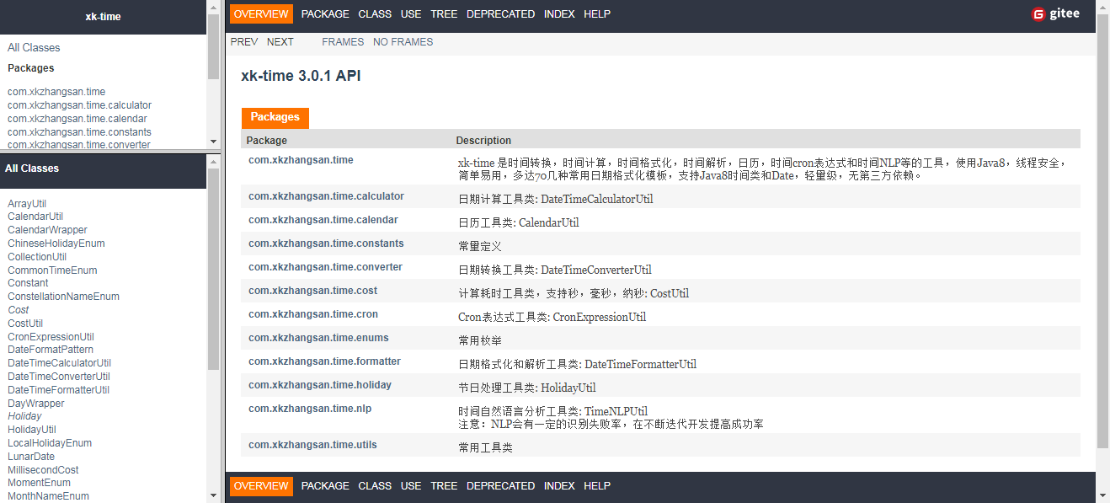The height and width of the screenshot is (503, 1110).
Task: Open CronExpressionUtil class from class list
Action: pyautogui.click(x=51, y=336)
